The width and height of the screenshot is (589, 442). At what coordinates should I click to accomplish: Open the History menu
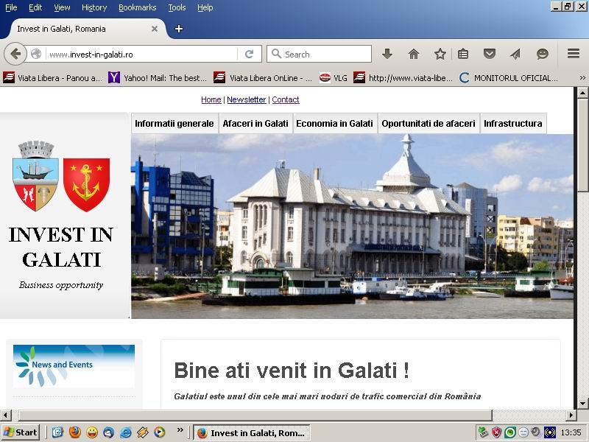pos(94,7)
